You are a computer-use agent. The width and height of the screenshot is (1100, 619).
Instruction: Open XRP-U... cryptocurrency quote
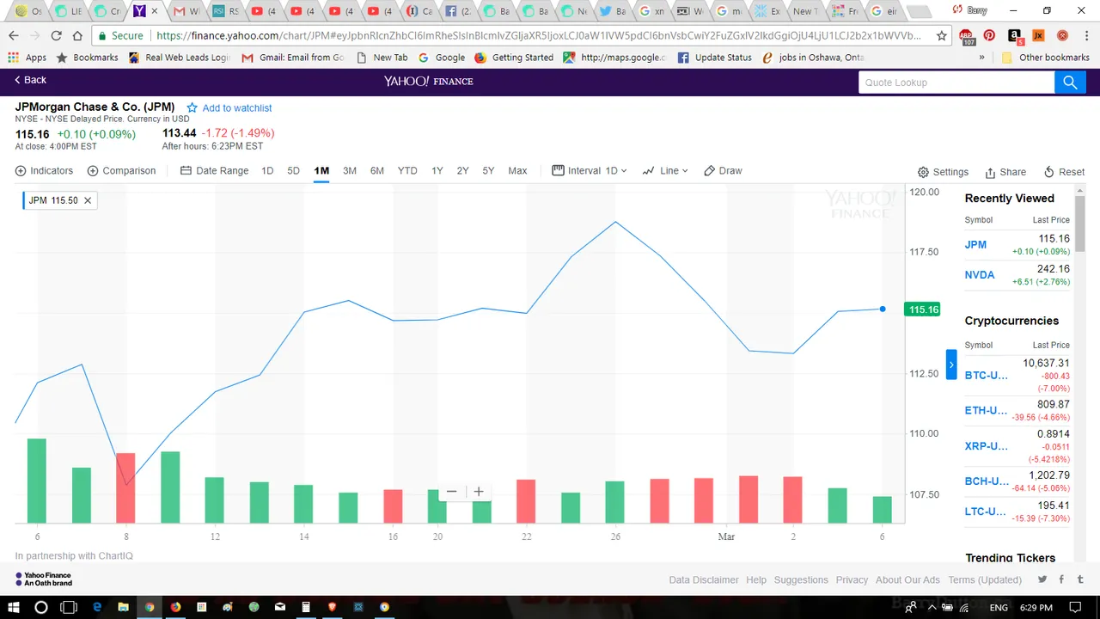pos(986,446)
